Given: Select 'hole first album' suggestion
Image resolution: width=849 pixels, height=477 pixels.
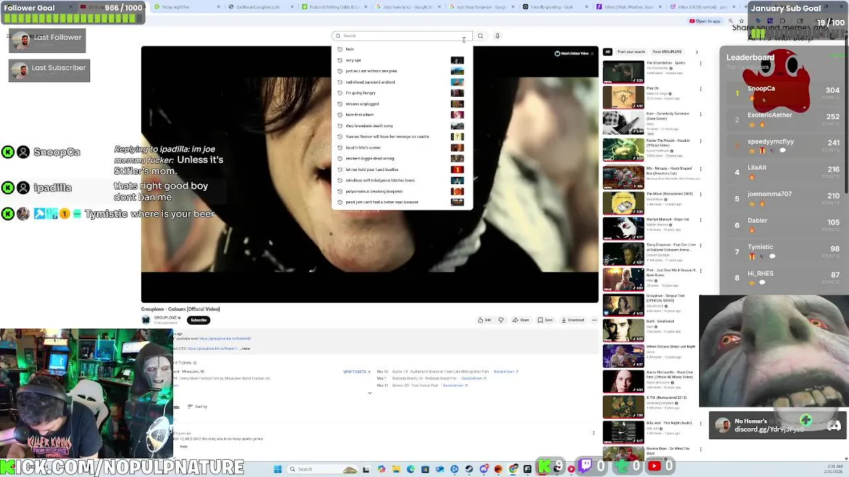Looking at the screenshot, I should point(401,115).
